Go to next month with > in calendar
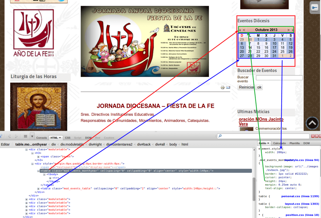Image resolution: width=321 pixels, height=218 pixels. point(288,30)
